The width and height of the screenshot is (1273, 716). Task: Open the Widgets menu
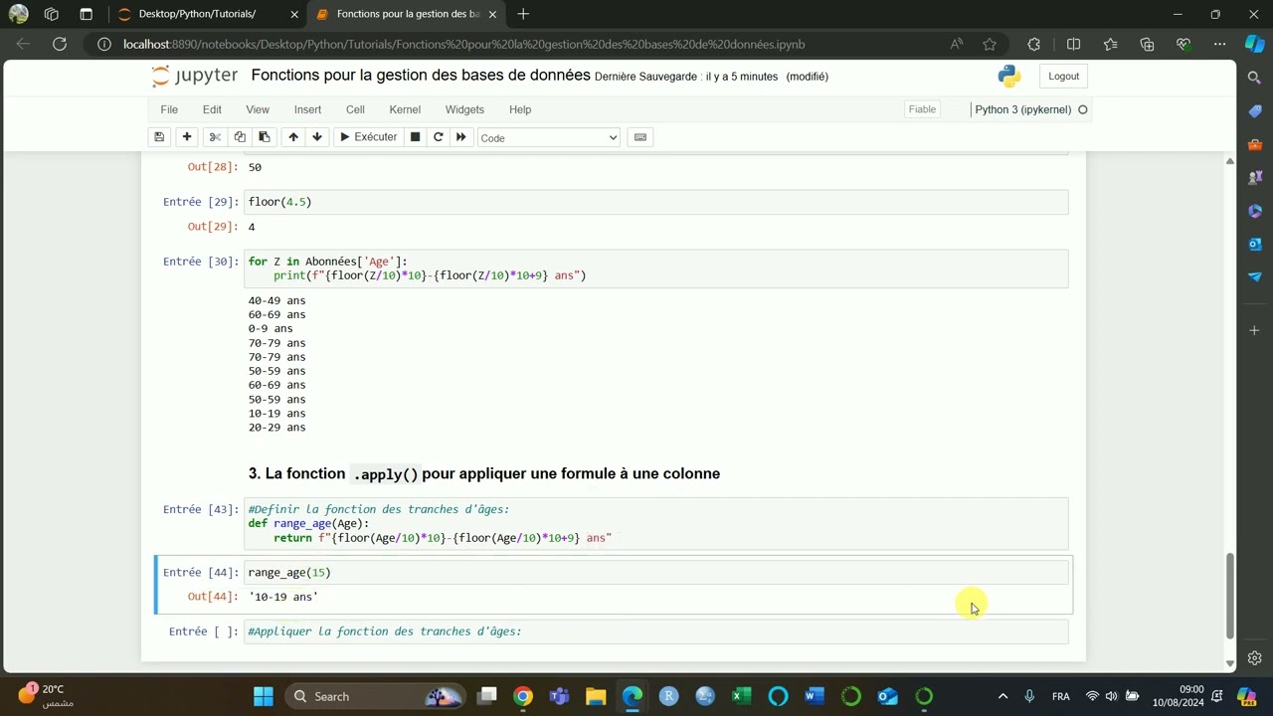point(464,109)
